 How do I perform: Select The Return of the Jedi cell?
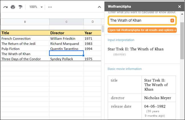click(x=25, y=44)
